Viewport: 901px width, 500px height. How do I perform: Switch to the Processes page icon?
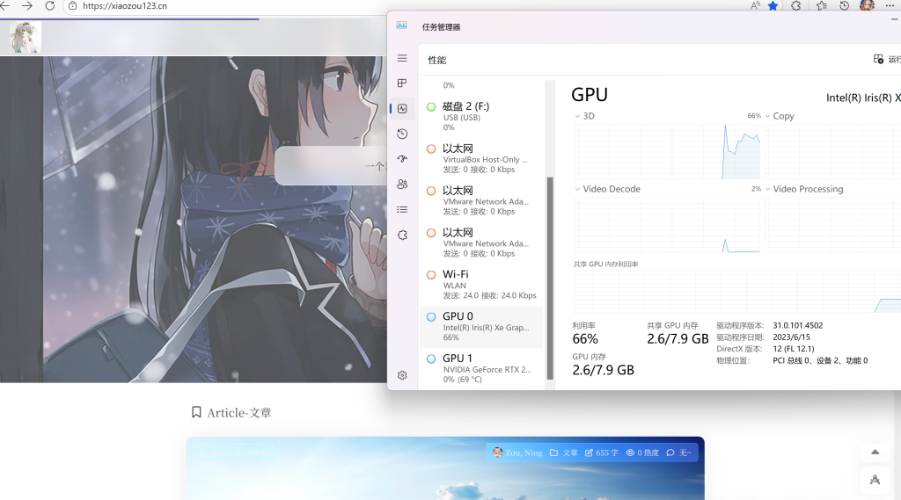click(x=402, y=83)
